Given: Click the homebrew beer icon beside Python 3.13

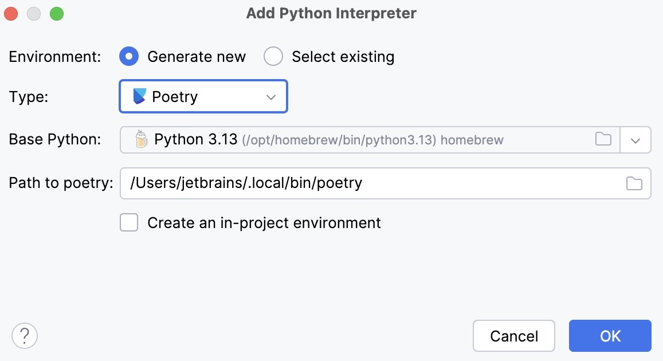Looking at the screenshot, I should 141,139.
